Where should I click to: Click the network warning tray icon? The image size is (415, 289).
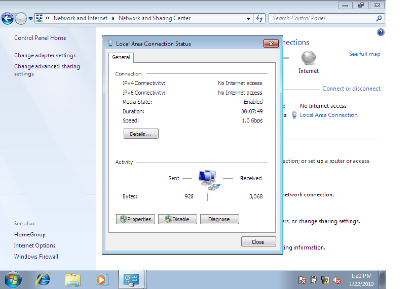tap(325, 280)
